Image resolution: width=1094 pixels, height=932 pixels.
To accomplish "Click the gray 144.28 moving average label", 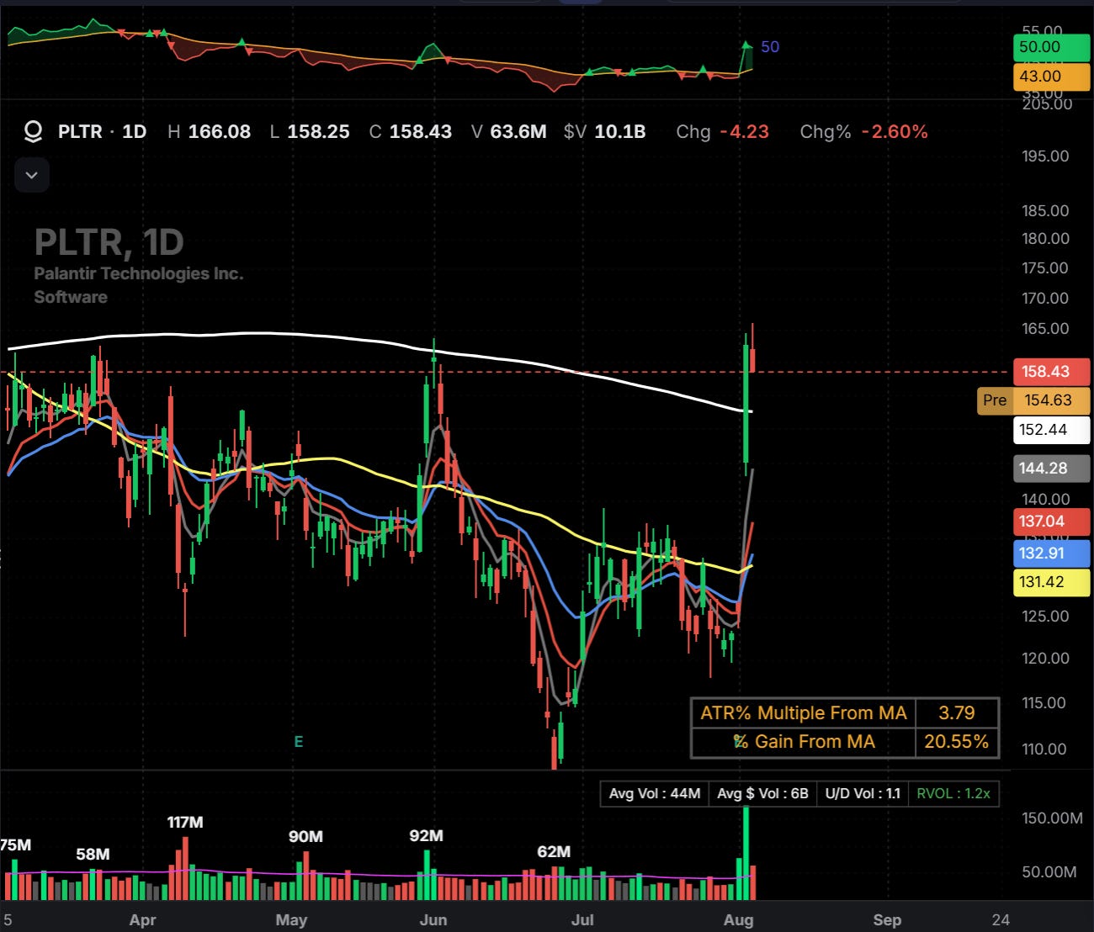I will [x=1052, y=469].
